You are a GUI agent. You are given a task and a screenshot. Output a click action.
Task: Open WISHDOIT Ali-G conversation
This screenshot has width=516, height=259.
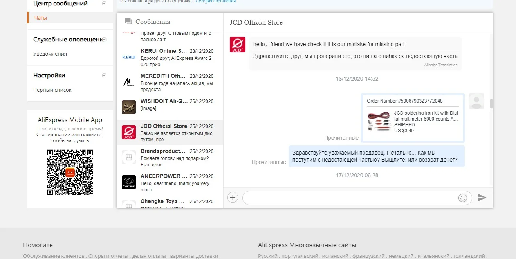(170, 107)
